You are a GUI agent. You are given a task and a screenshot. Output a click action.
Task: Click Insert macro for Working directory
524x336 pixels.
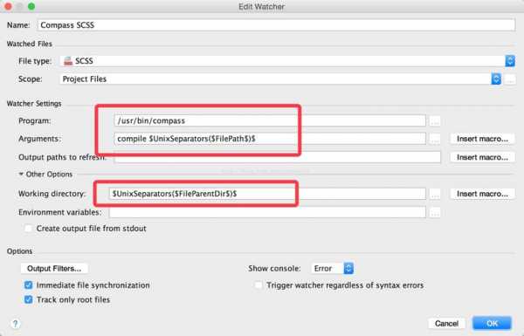click(482, 194)
